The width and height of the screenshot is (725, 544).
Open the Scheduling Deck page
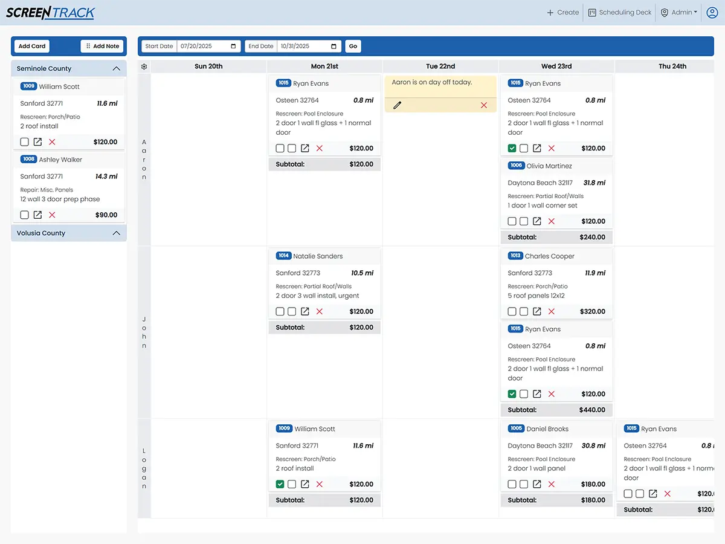point(620,13)
